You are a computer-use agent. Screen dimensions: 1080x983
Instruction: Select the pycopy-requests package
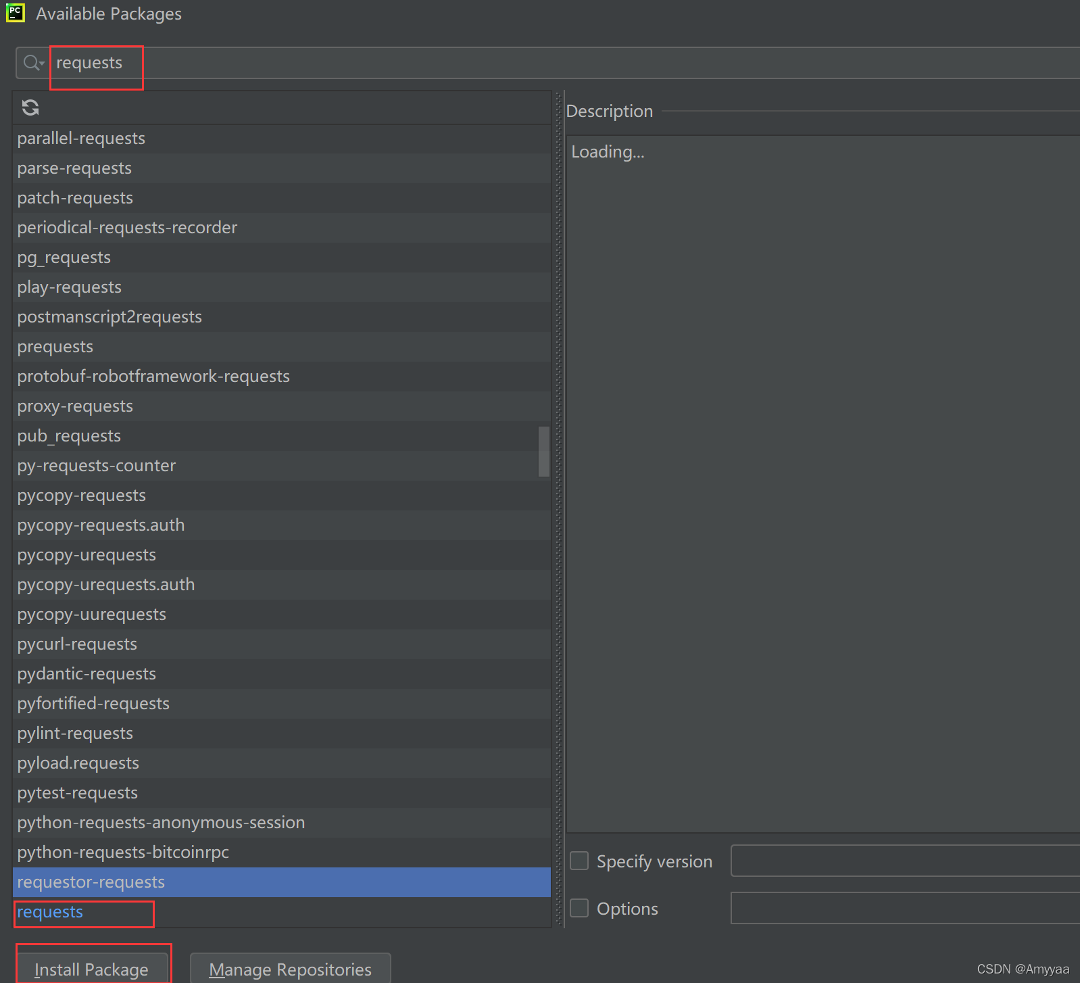pyautogui.click(x=282, y=496)
